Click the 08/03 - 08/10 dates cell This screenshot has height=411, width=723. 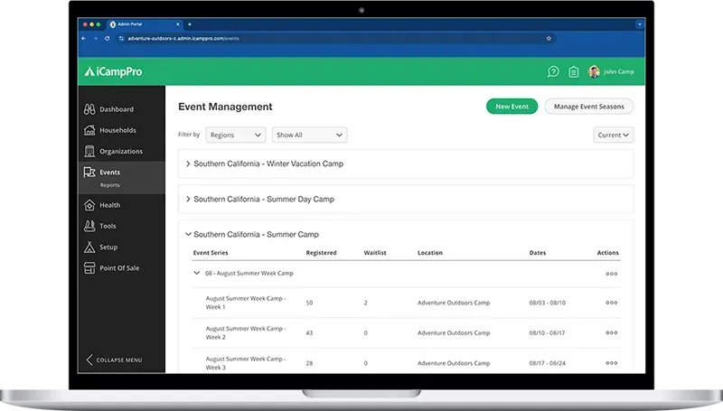[548, 303]
